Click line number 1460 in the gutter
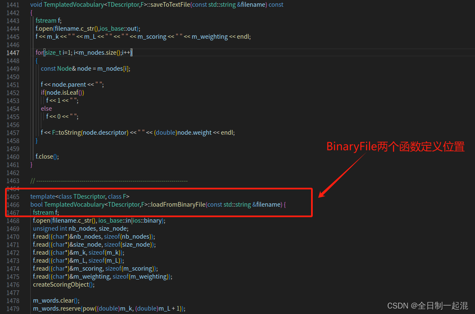The image size is (475, 314). (13, 157)
